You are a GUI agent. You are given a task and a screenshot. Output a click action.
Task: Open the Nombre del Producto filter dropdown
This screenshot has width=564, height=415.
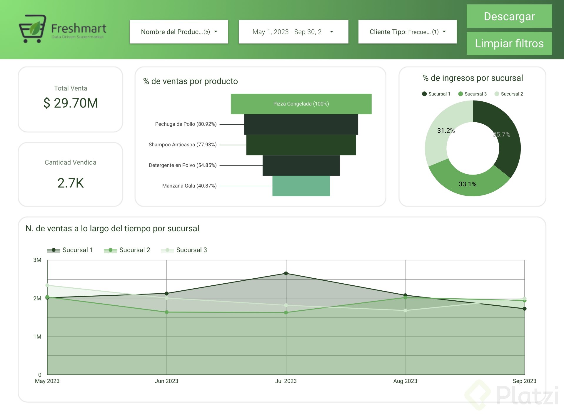click(179, 32)
